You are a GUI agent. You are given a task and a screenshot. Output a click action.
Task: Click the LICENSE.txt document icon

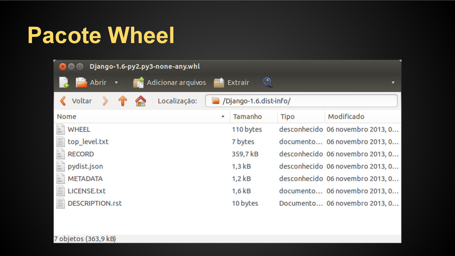[x=60, y=191]
